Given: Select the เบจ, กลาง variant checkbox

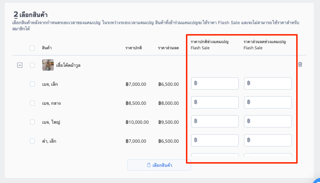Looking at the screenshot, I should coord(32,103).
